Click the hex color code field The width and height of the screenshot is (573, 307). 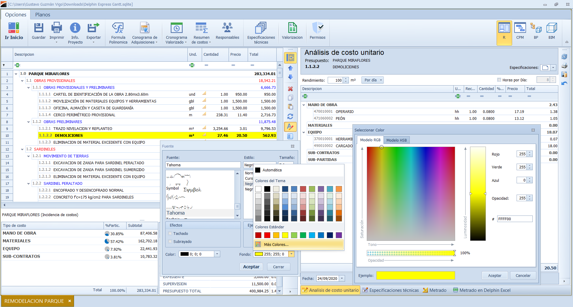[x=515, y=219]
